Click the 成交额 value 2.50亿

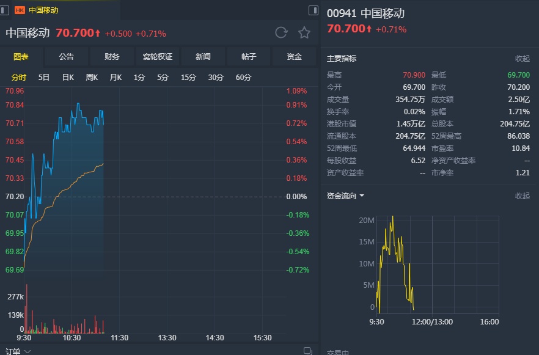519,100
